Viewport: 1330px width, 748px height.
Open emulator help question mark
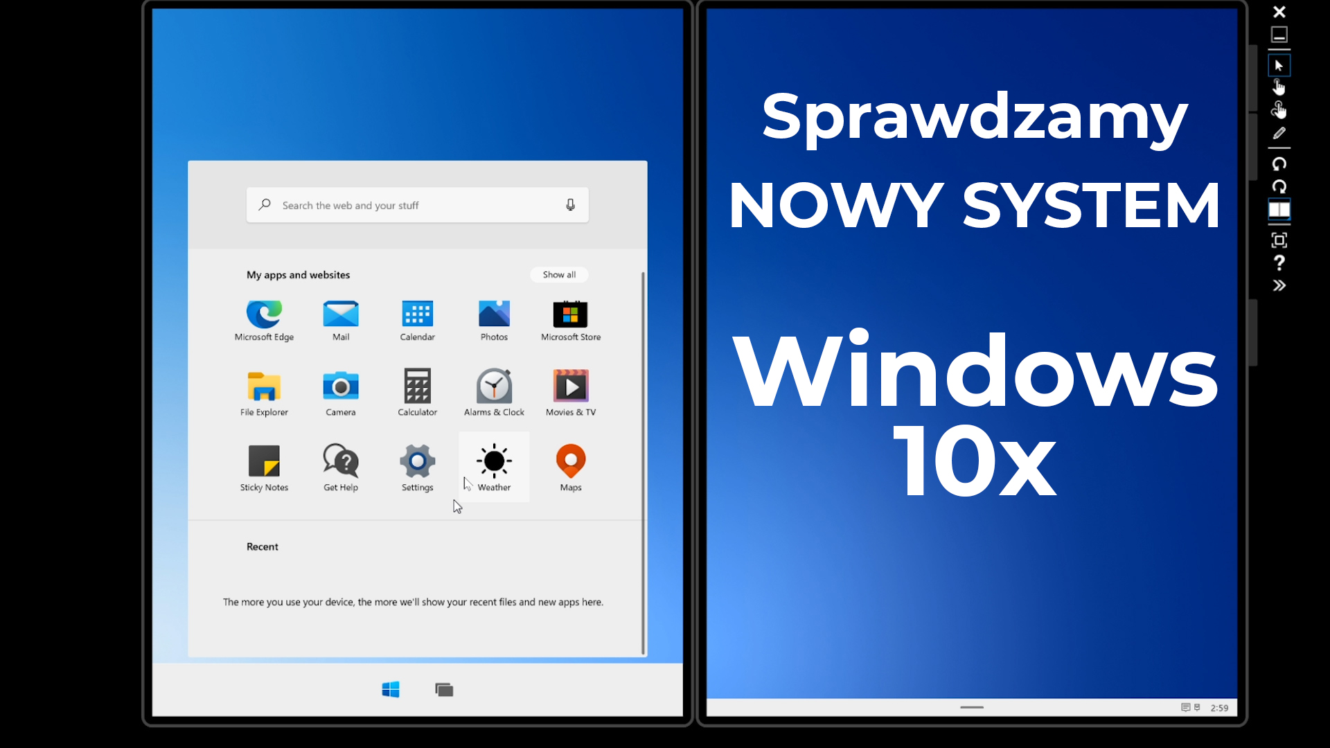point(1279,263)
